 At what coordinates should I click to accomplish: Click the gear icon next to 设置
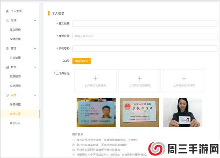7,95
